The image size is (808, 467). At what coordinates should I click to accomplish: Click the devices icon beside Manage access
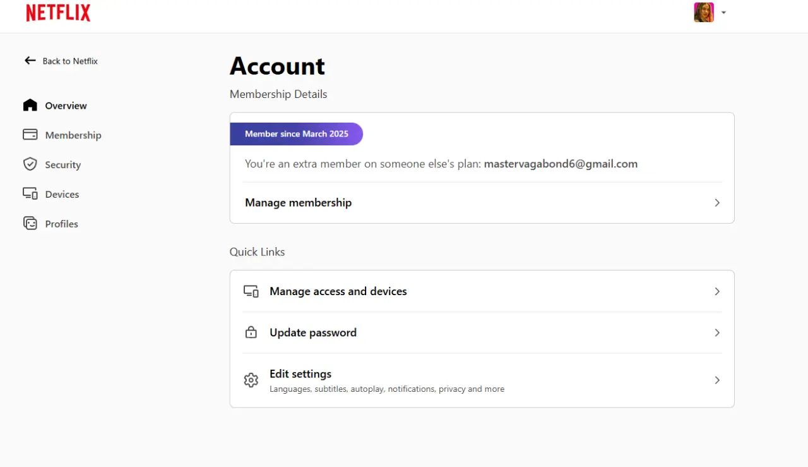251,291
